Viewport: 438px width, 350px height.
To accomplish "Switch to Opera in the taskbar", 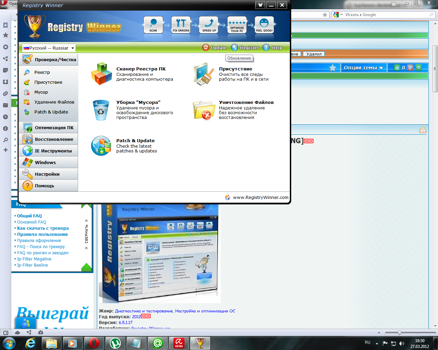I will pos(94,343).
